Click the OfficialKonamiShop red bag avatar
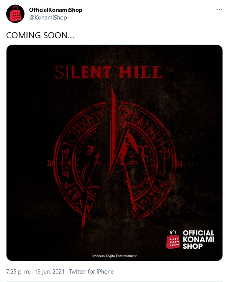The height and width of the screenshot is (282, 229). click(15, 14)
